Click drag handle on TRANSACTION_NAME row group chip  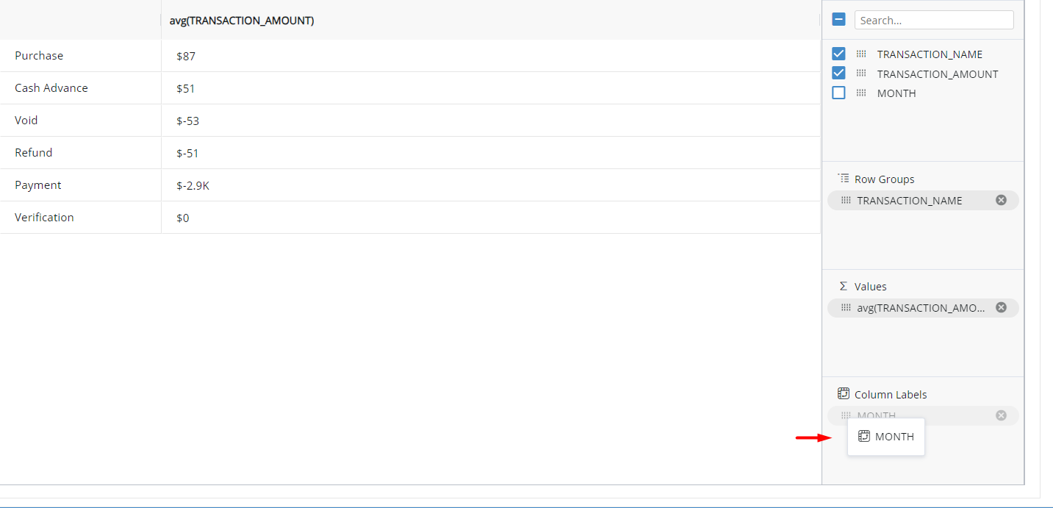tap(846, 200)
